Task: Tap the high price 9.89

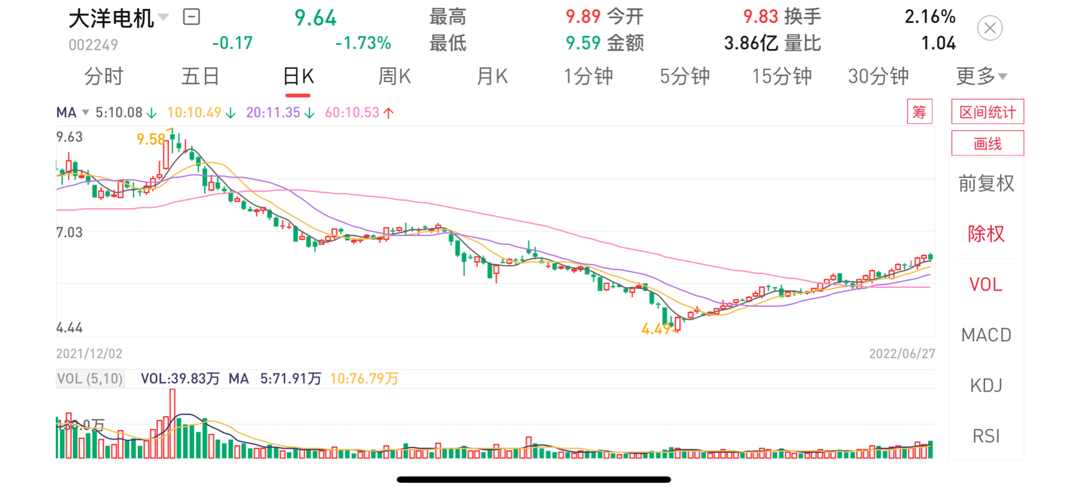Action: 582,17
